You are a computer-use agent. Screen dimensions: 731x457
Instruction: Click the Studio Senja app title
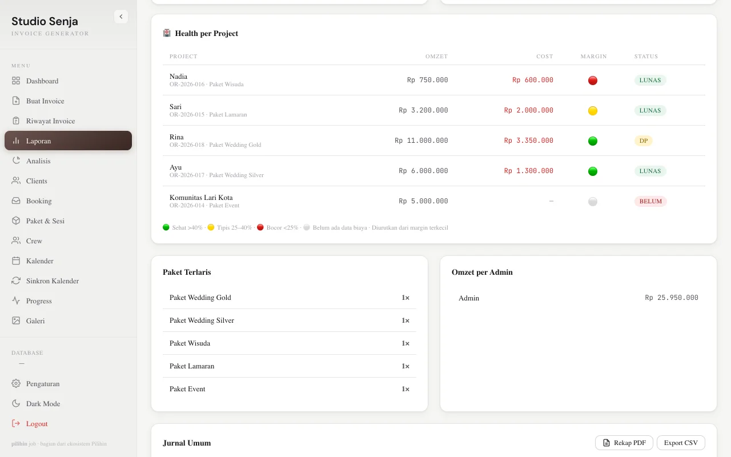tap(45, 21)
